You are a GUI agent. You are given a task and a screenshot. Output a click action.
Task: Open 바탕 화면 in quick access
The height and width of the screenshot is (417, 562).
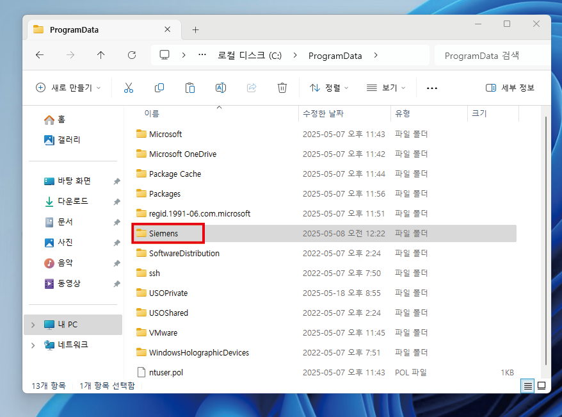pyautogui.click(x=67, y=181)
